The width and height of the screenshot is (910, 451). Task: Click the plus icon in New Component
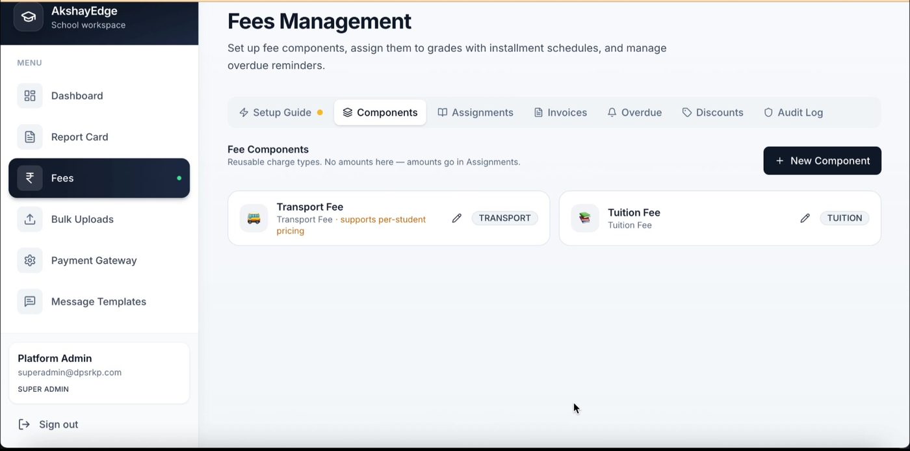pos(779,161)
